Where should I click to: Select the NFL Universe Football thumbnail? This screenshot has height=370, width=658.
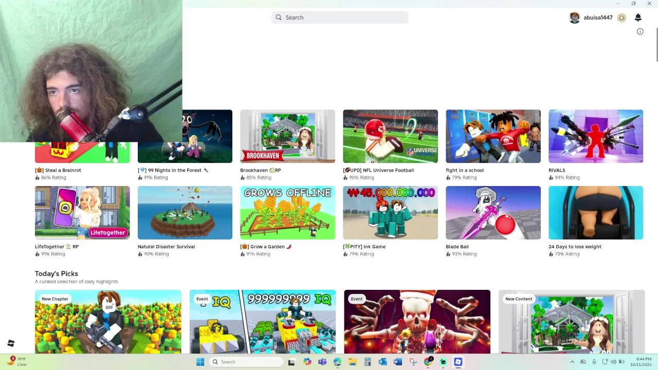[390, 136]
